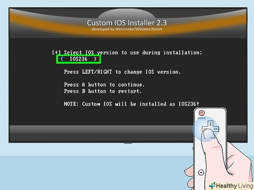The width and height of the screenshot is (254, 190).
Task: Click the Wii Remote power button
Action: click(x=202, y=113)
